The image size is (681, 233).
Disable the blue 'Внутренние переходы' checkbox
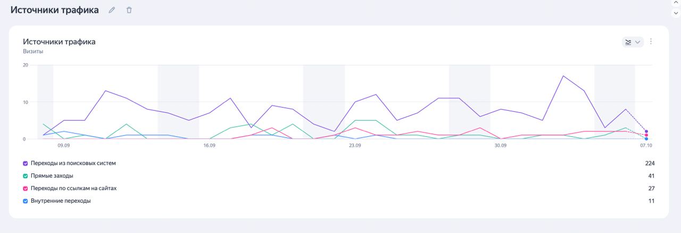[26, 201]
